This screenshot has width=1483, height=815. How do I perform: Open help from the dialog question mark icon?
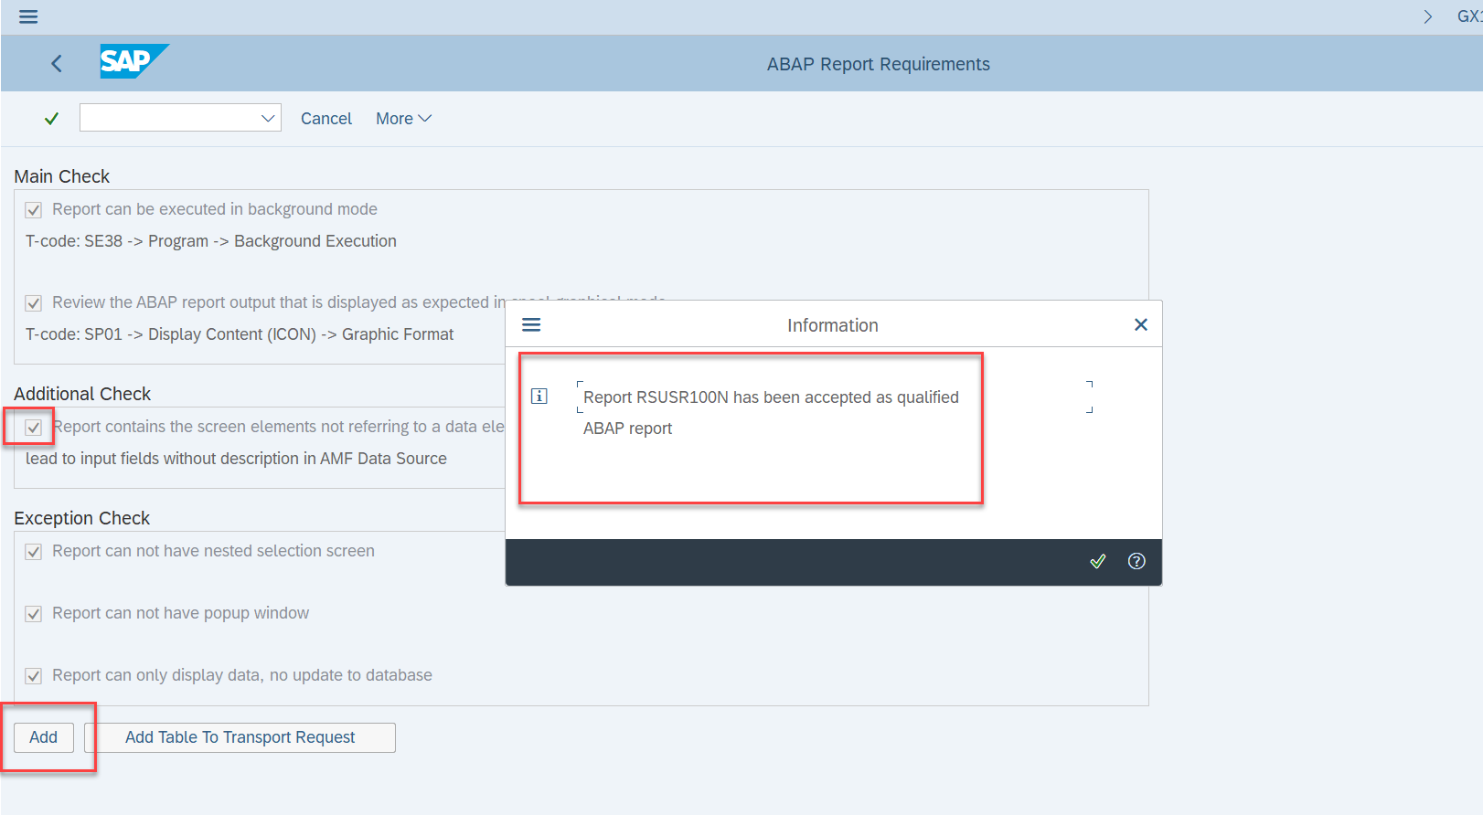[1136, 561]
